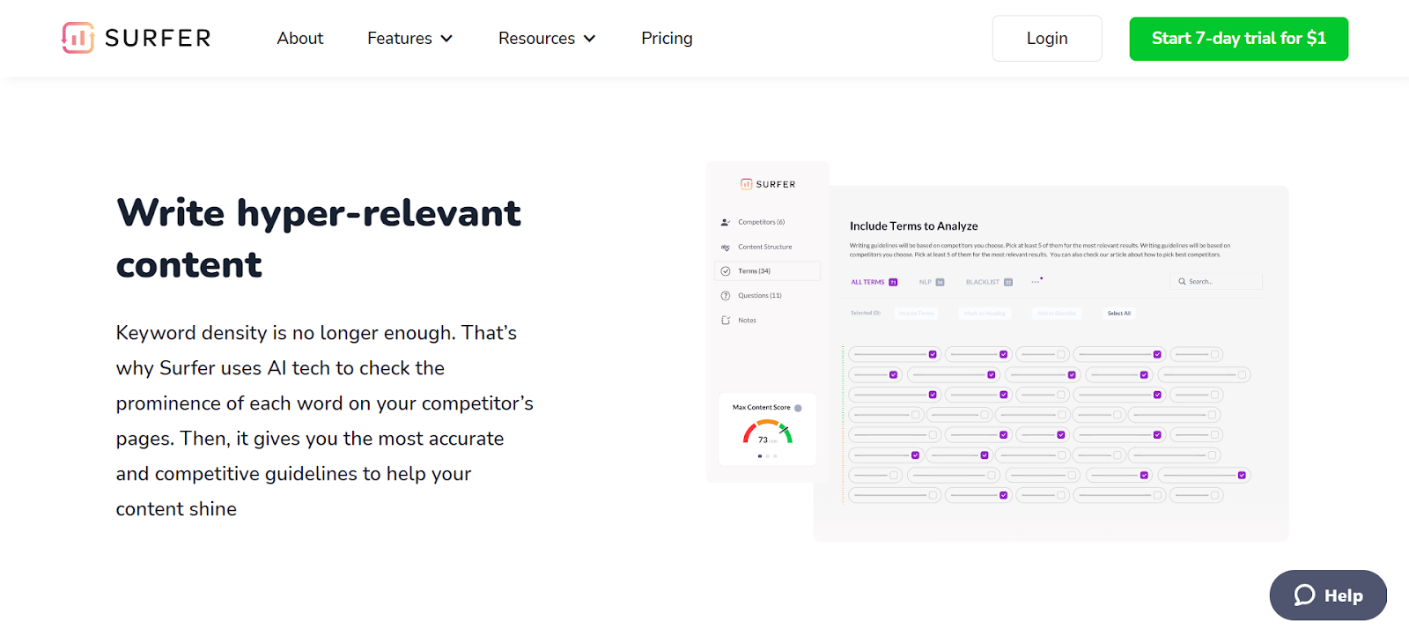Viewport: 1409px width, 636px height.
Task: Go to the Pricing page
Action: 667,39
